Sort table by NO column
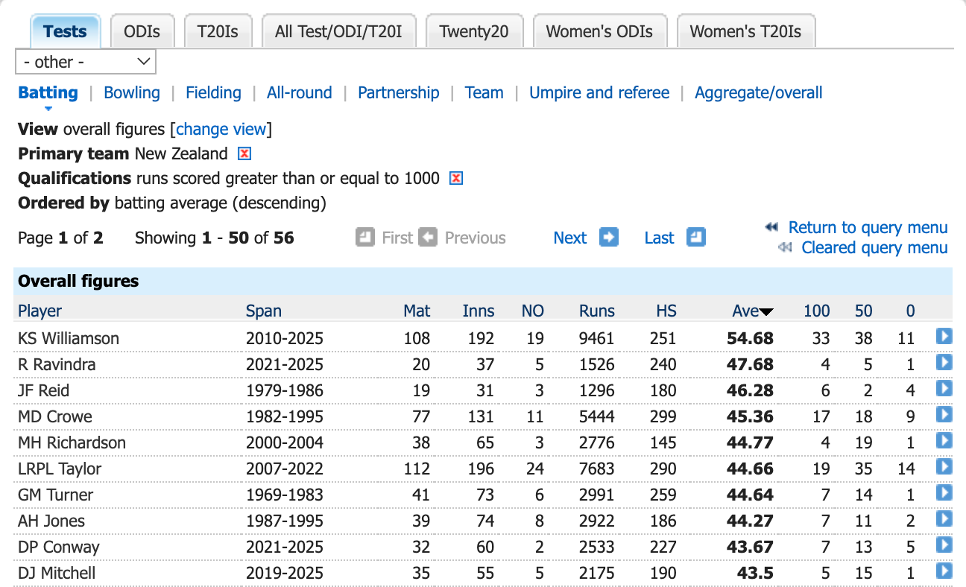966x587 pixels. tap(533, 311)
